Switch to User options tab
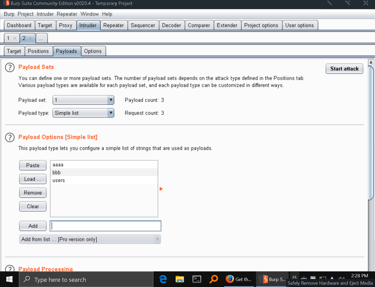This screenshot has width=375, height=287. (300, 25)
